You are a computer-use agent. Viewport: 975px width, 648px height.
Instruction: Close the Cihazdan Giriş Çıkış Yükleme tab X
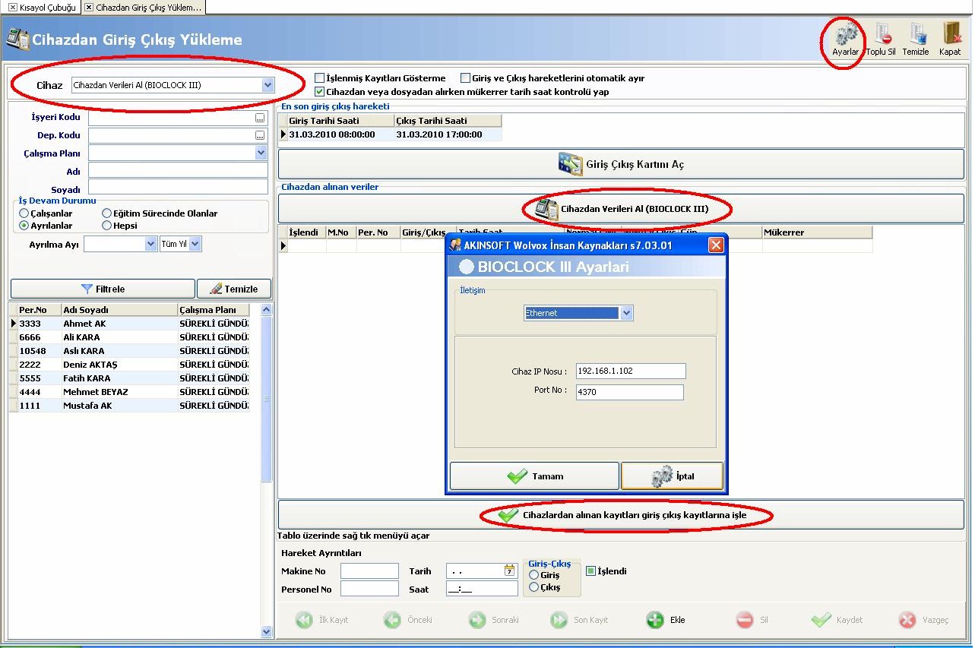(89, 7)
